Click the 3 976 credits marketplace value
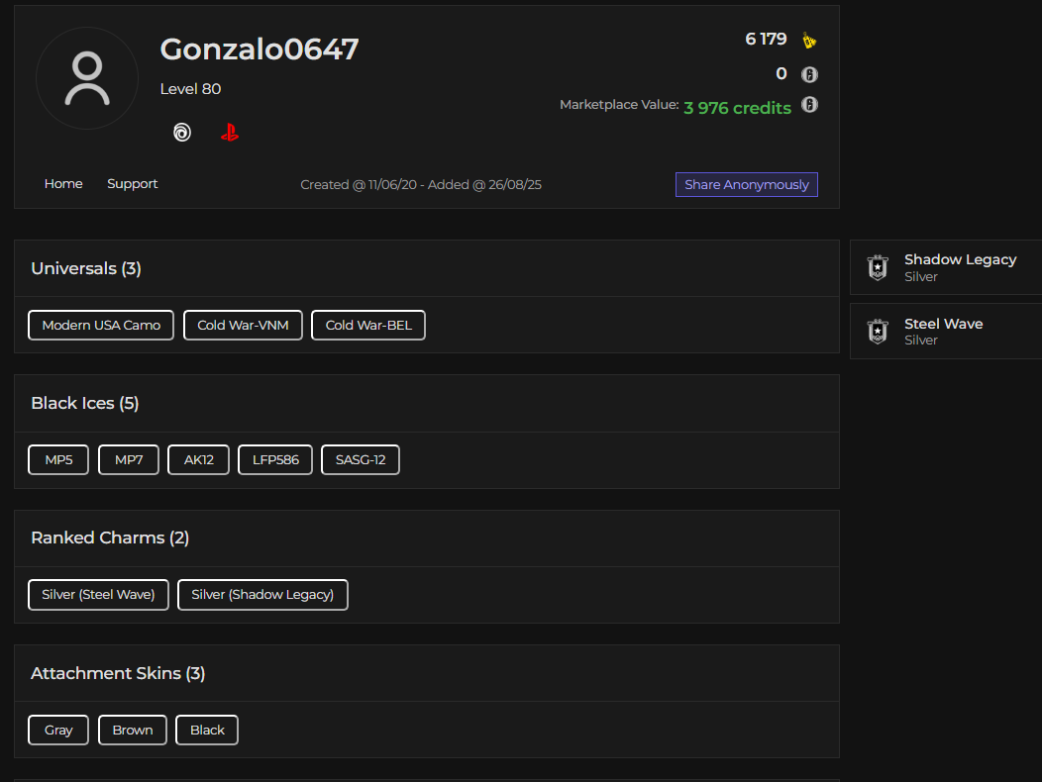 click(738, 108)
